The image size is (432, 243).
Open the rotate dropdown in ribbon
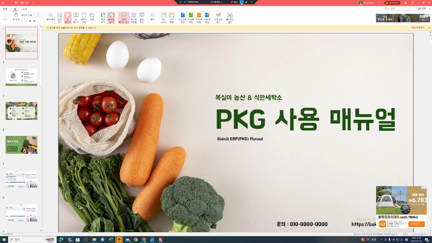point(92,18)
